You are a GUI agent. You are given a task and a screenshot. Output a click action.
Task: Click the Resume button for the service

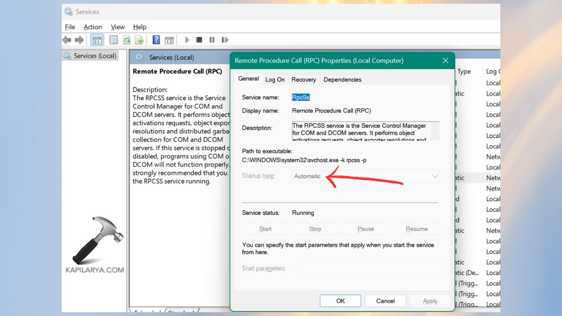[416, 228]
